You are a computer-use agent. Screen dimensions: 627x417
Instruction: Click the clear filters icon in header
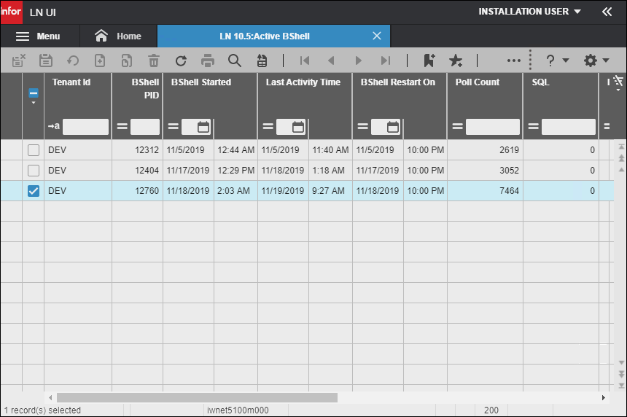618,82
